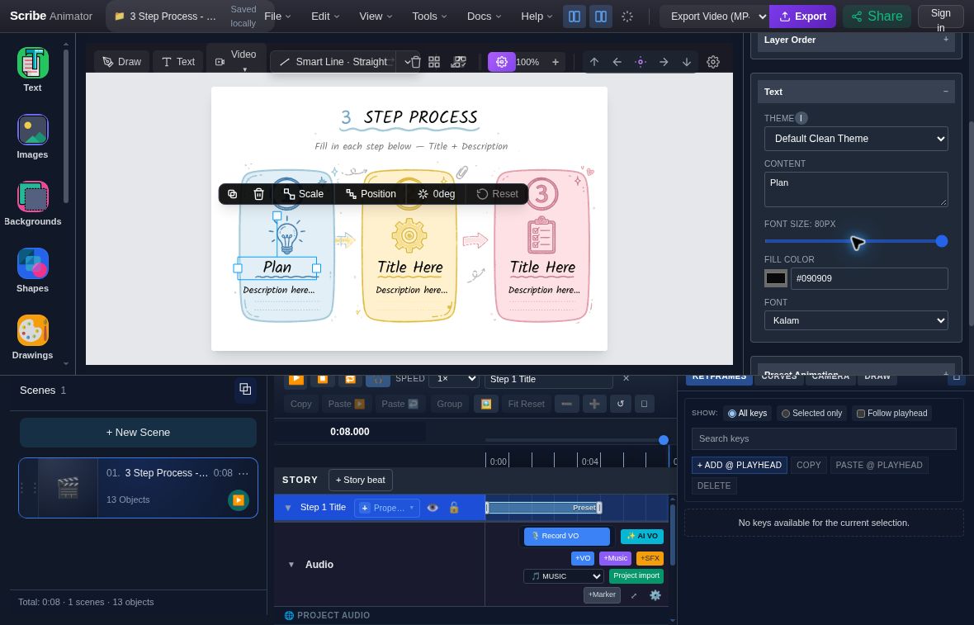
Task: Click the Search keys field
Action: point(824,438)
